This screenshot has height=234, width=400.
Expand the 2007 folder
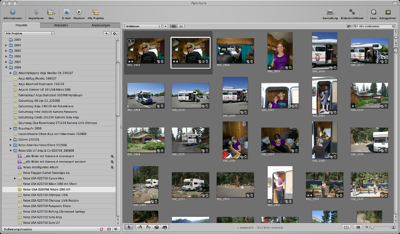[x=6, y=62]
